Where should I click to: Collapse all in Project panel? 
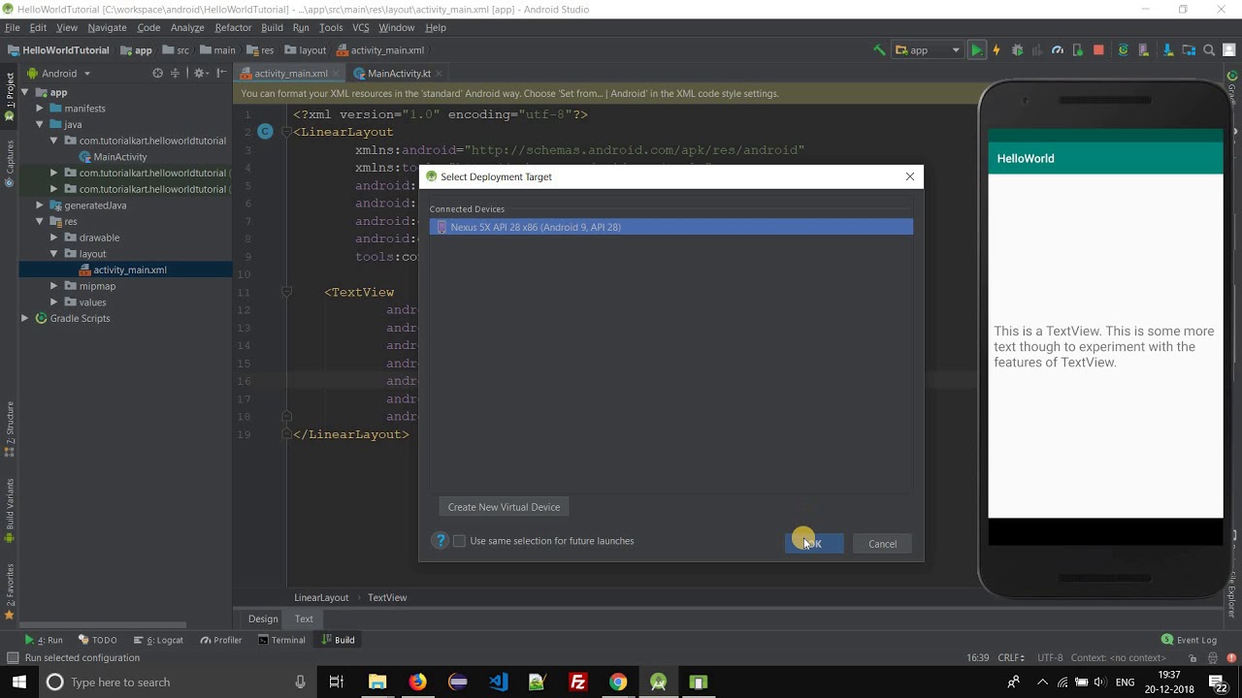[175, 73]
